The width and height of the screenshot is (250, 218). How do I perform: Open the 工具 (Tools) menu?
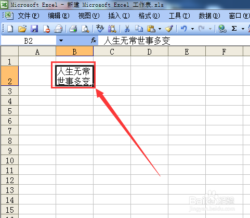tap(179, 16)
